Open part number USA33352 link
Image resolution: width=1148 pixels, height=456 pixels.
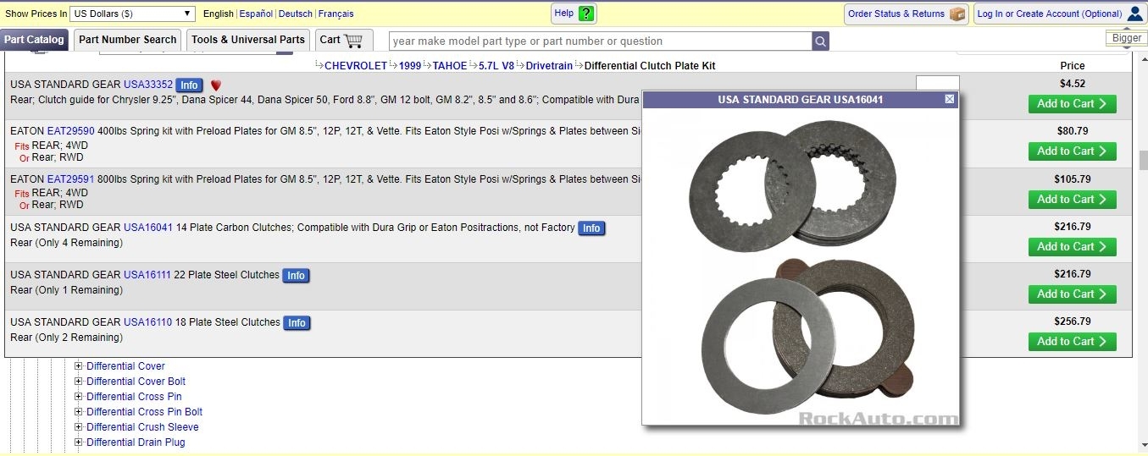tap(148, 85)
